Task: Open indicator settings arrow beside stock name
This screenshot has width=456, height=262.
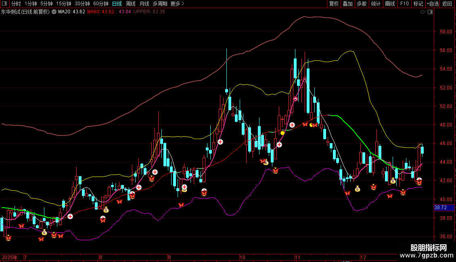Action: 54,12
